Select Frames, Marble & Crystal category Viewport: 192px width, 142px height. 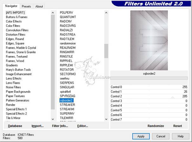pos(21,48)
